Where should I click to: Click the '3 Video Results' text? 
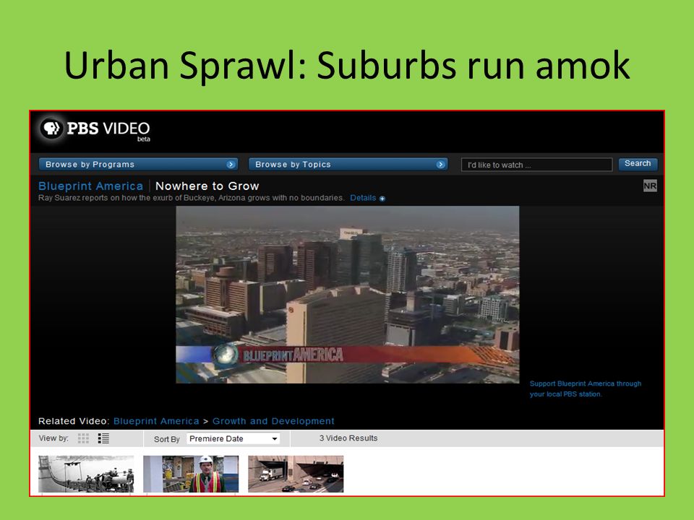[348, 438]
